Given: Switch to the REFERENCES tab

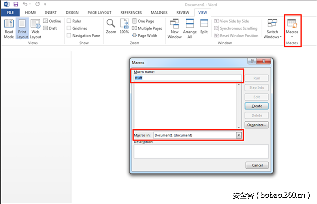Looking at the screenshot, I should [x=131, y=13].
